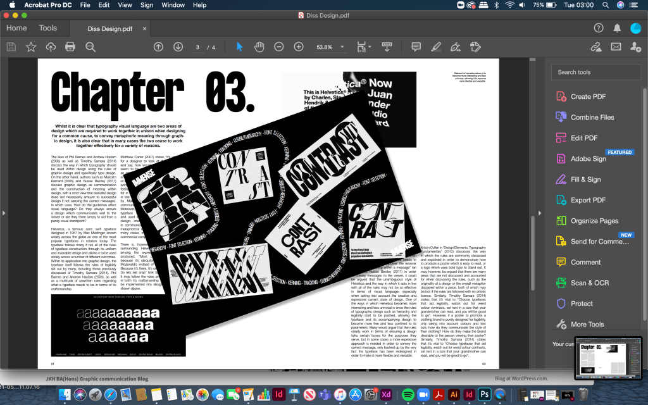Click the Print file icon

coord(70,47)
